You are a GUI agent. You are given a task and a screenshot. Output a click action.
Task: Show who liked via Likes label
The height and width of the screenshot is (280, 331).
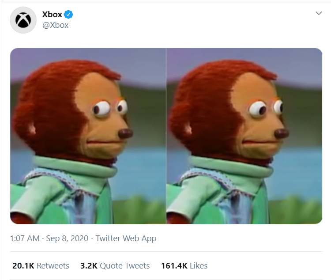click(199, 265)
